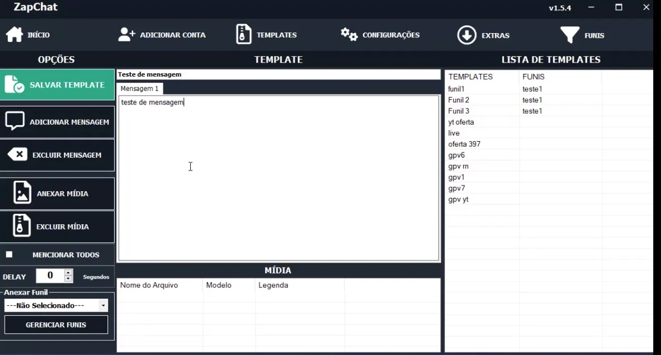Select the oferta 397 template
661x355 pixels.
464,144
